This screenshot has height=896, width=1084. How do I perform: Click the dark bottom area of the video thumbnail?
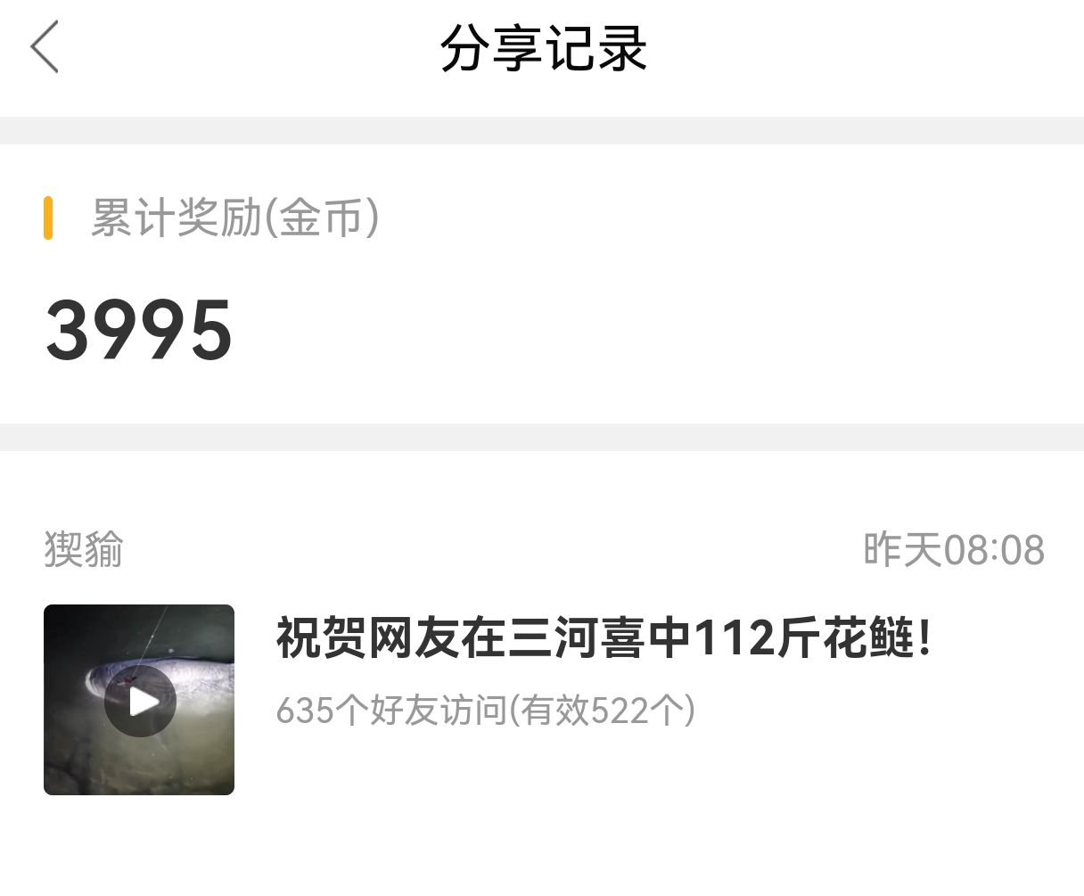[139, 767]
